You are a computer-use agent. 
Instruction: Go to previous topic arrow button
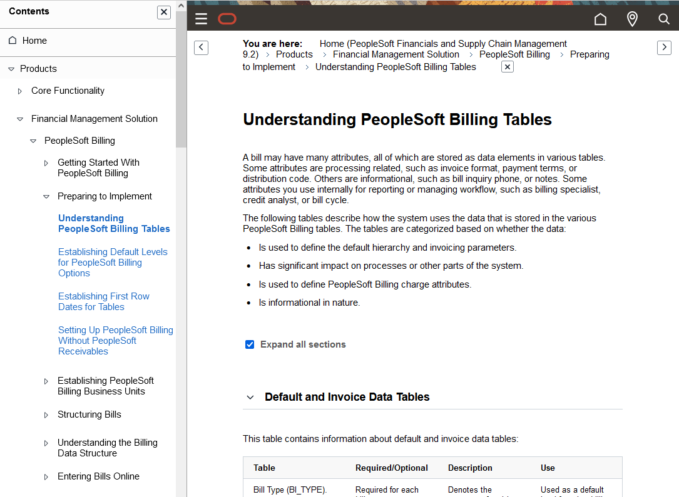[x=201, y=47]
